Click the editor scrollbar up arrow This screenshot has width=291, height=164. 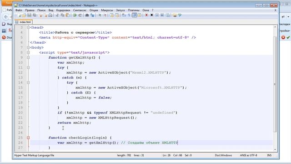275,27
